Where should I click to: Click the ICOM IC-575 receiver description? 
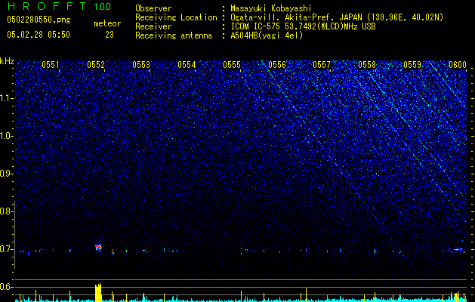303,26
